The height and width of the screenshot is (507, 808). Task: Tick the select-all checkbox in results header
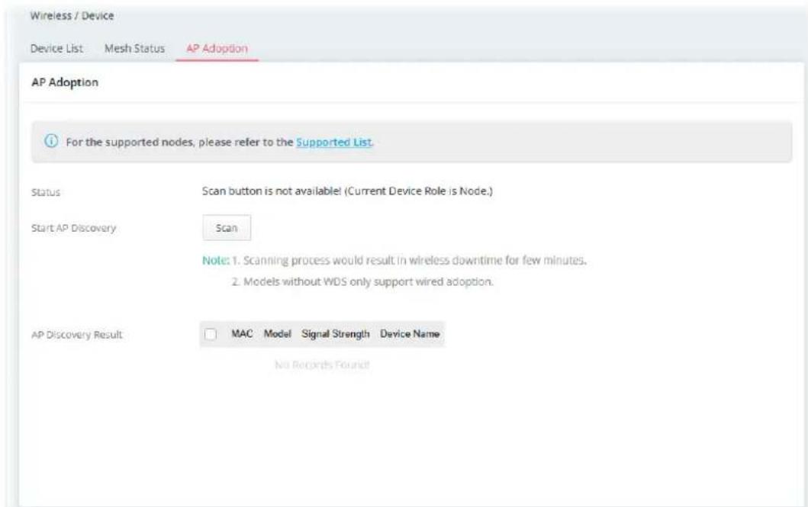click(x=211, y=334)
